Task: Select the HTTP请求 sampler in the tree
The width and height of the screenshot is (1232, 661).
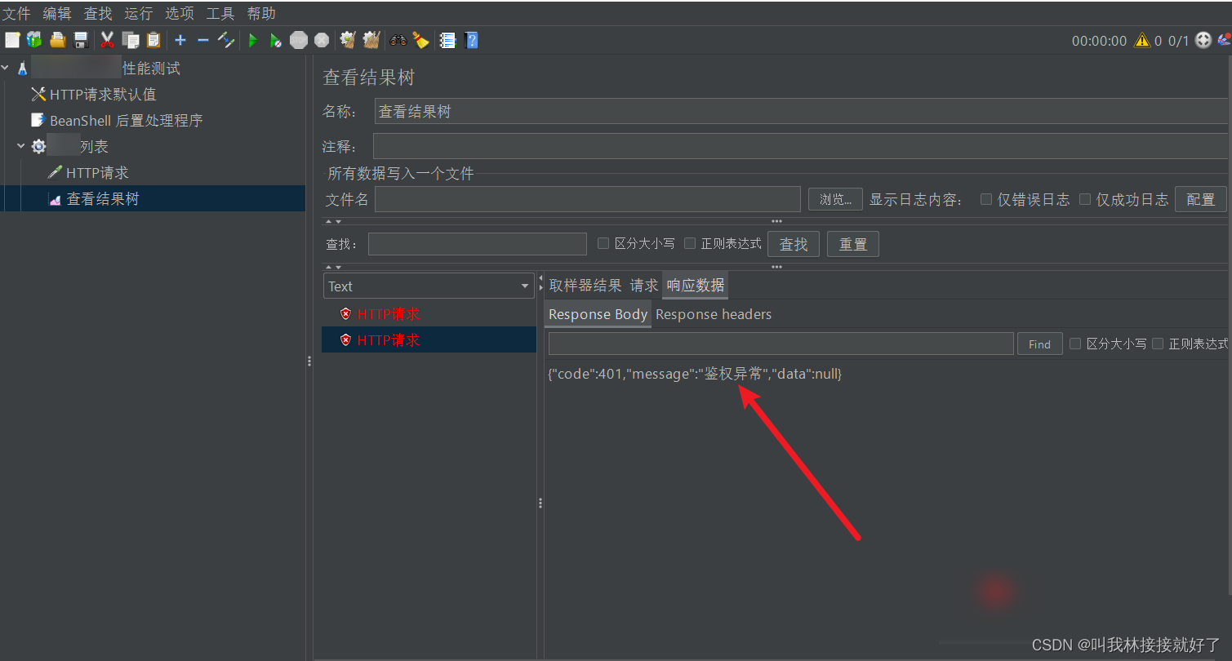Action: [x=97, y=173]
